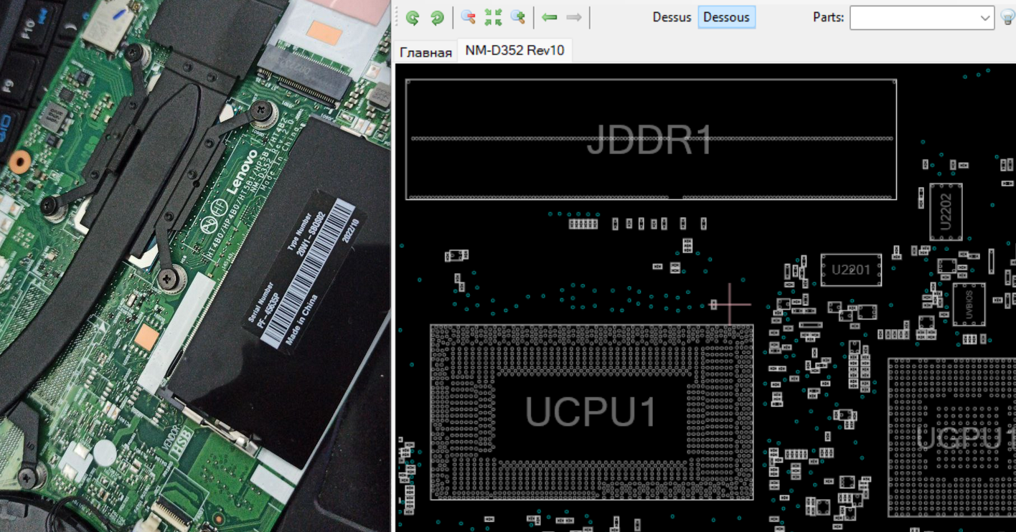
Task: Zoom in with the plus magnifier
Action: tap(517, 18)
